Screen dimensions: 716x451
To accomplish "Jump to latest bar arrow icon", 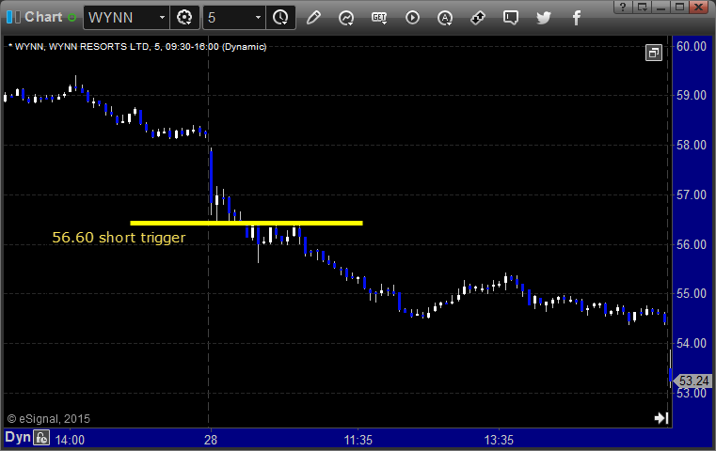I will tap(661, 418).
